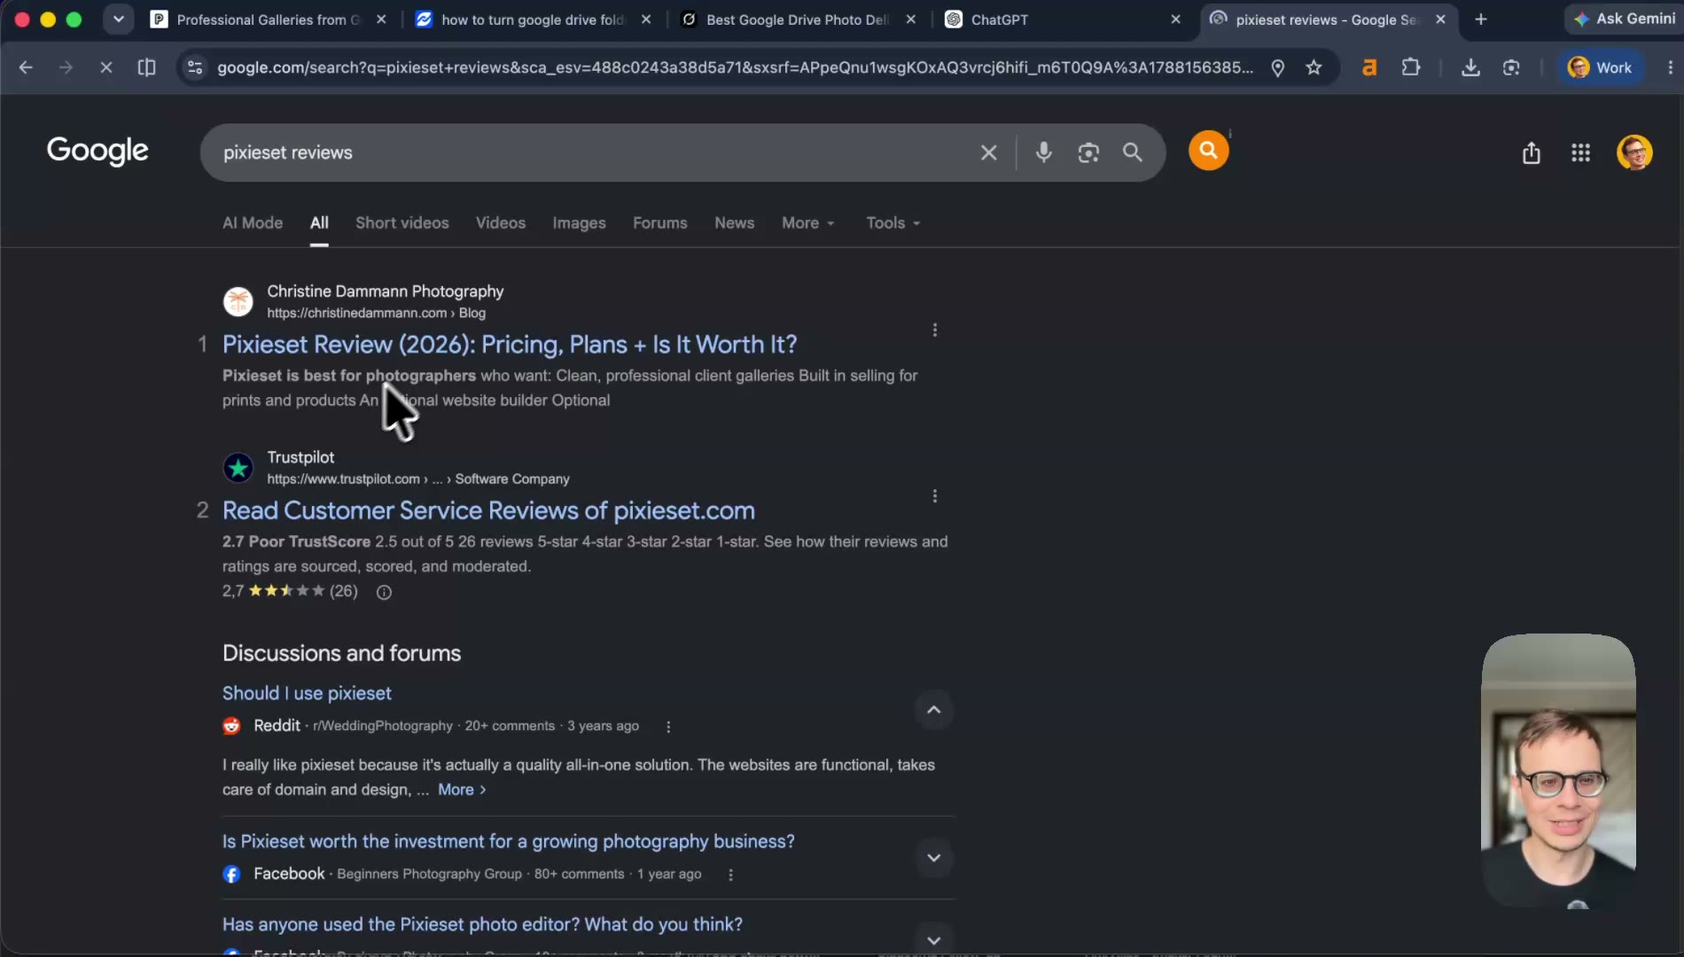
Task: Click the location pin icon in address bar
Action: click(x=1277, y=67)
